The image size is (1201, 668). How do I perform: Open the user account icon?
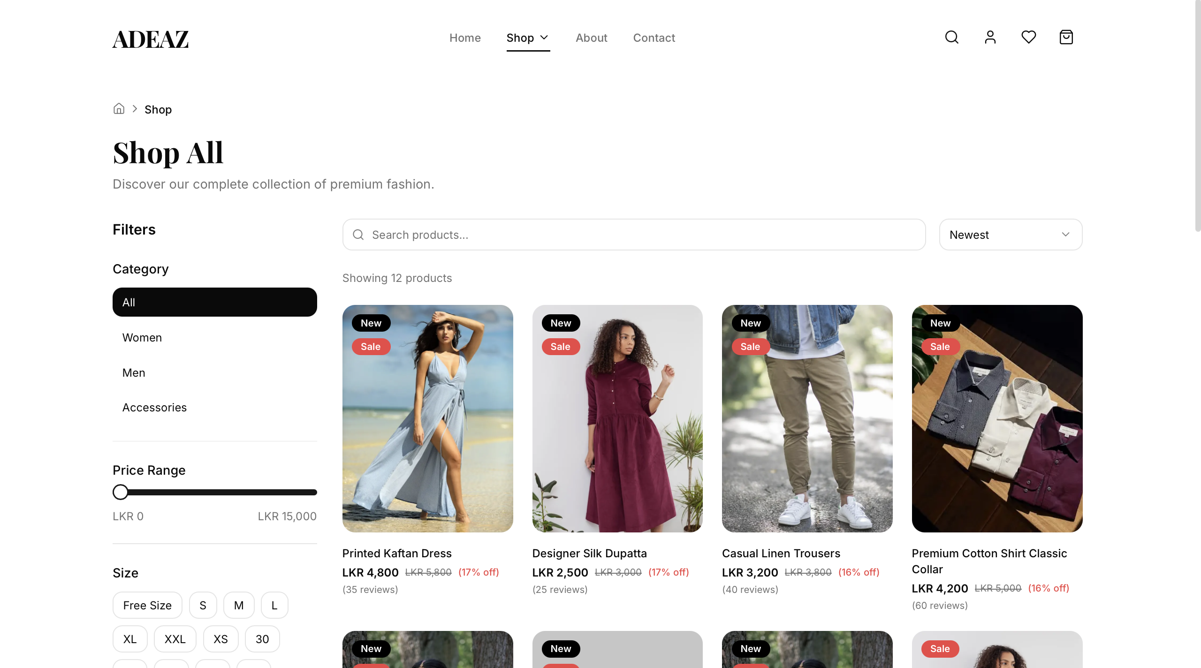coord(990,37)
